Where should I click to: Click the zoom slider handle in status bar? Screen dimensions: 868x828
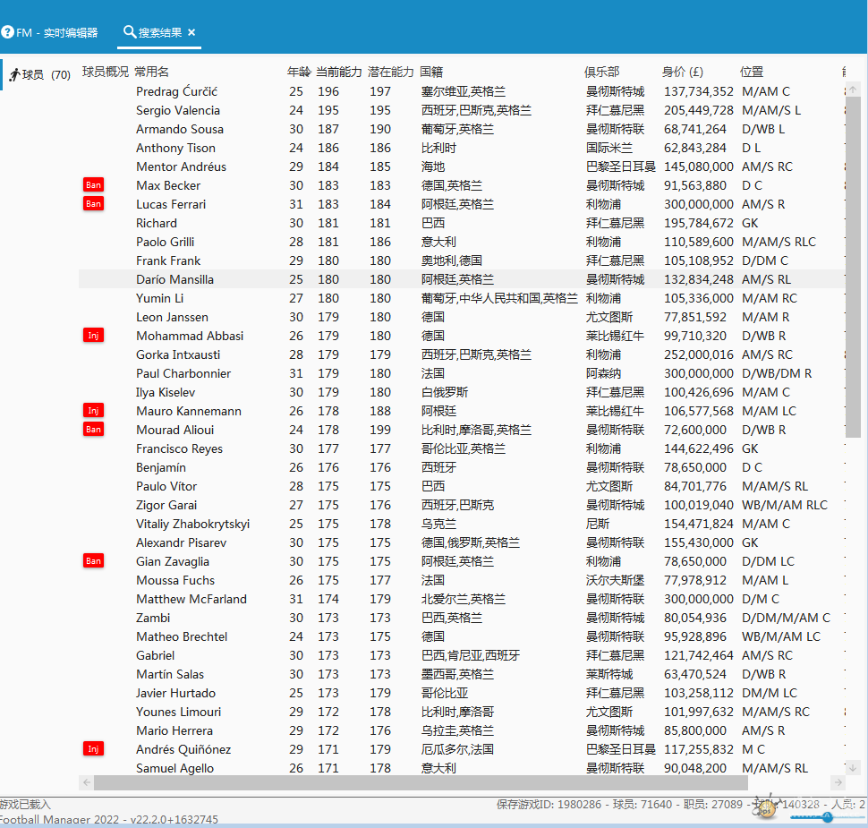tap(828, 817)
